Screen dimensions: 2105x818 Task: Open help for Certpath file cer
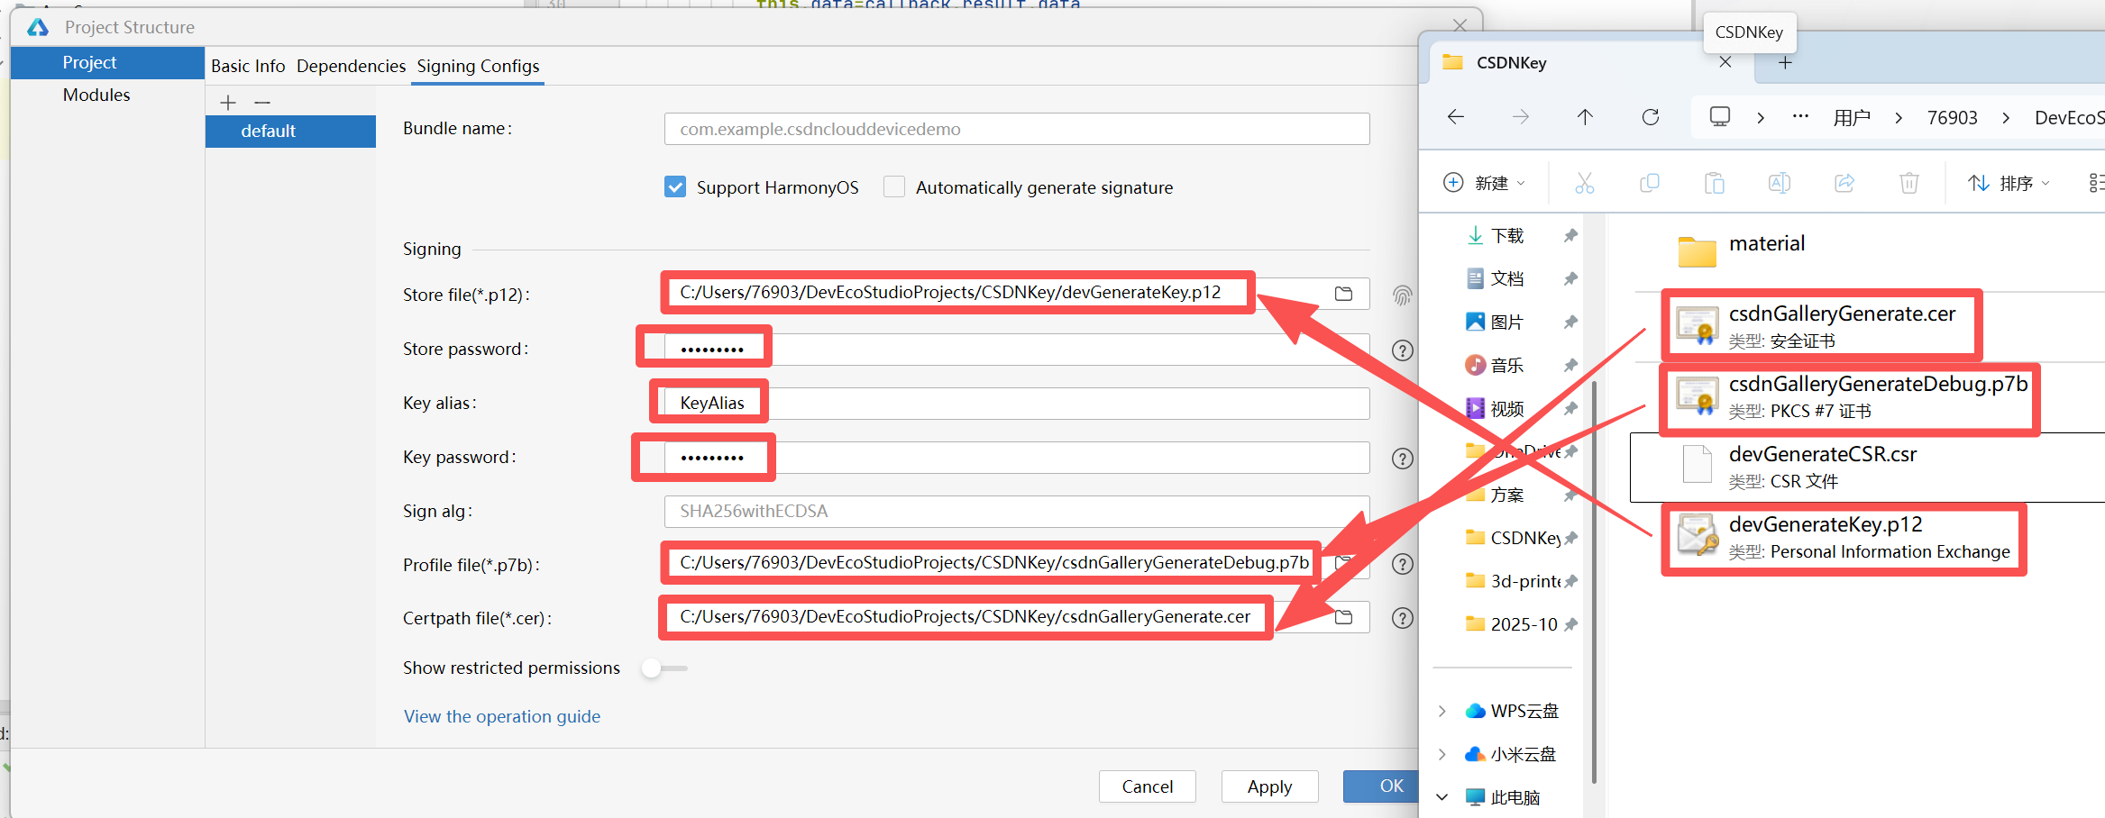(1402, 618)
